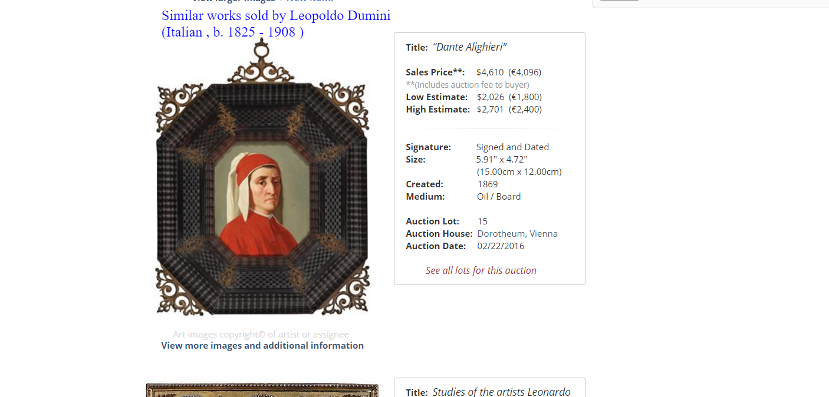Click the low estimate $2,026 value
829x397 pixels.
[491, 97]
